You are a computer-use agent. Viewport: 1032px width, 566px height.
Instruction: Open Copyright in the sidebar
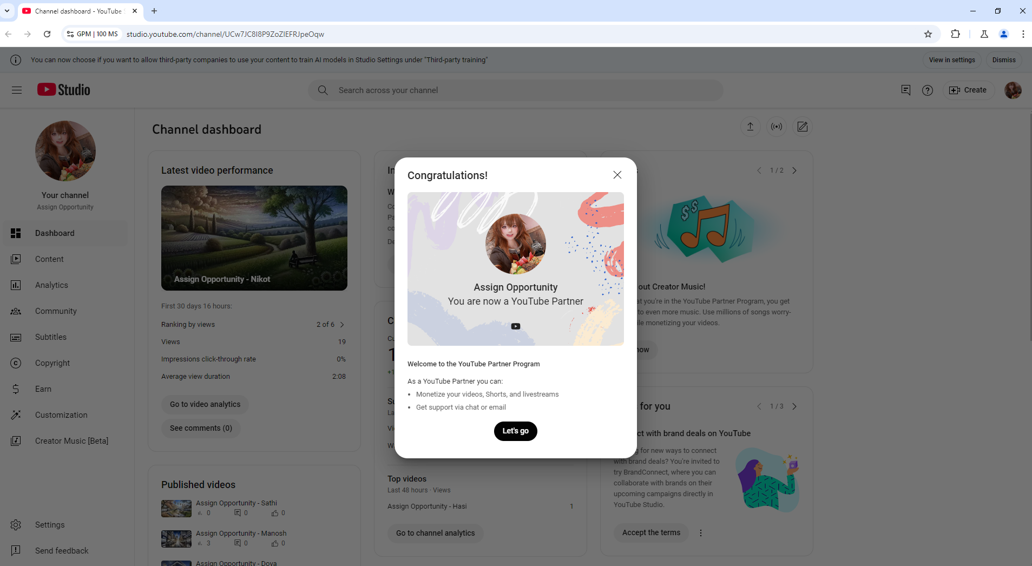click(x=65, y=363)
